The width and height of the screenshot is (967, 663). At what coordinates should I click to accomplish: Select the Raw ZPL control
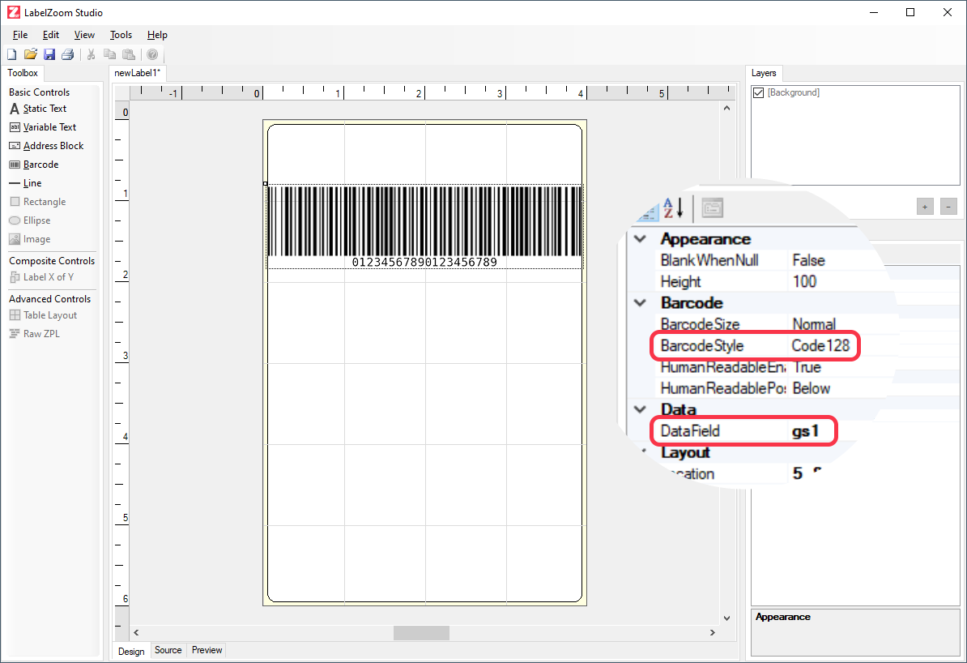[35, 333]
